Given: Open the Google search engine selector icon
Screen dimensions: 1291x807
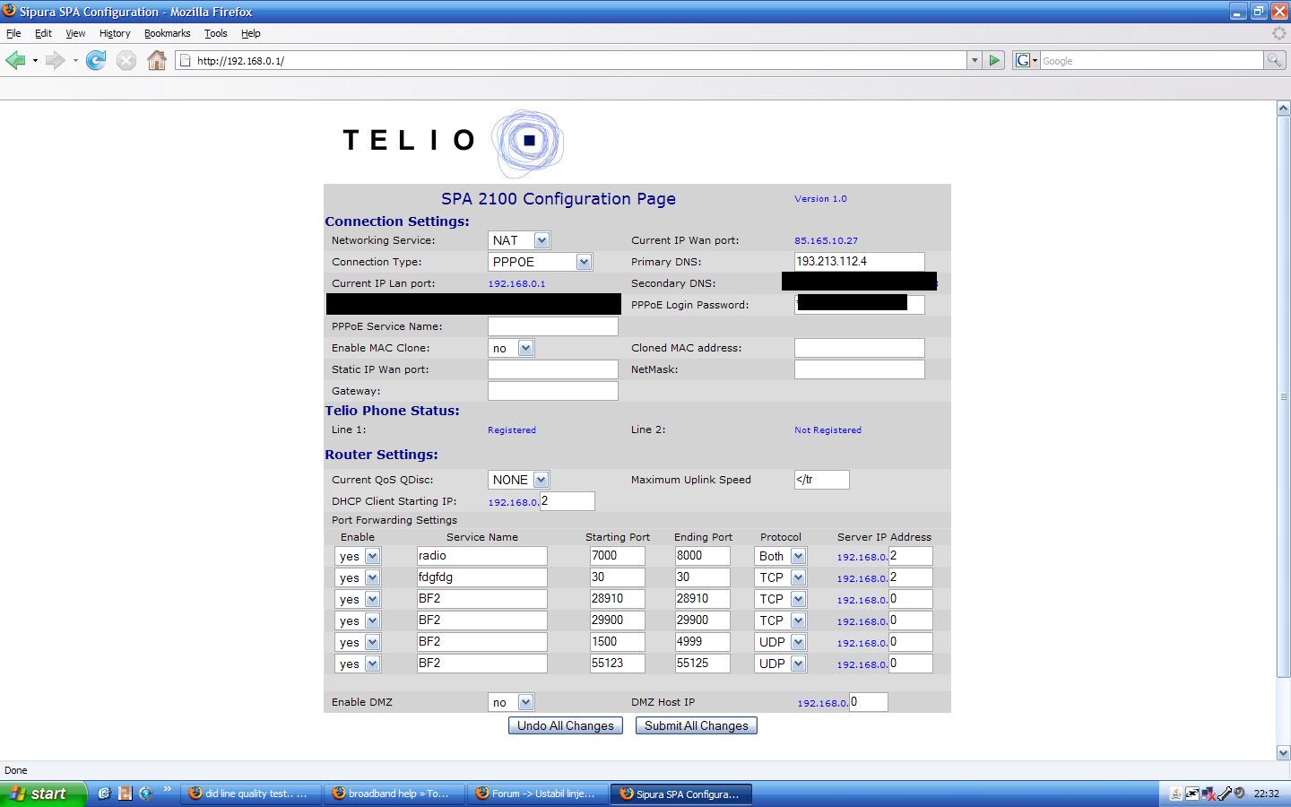Looking at the screenshot, I should coord(1026,60).
